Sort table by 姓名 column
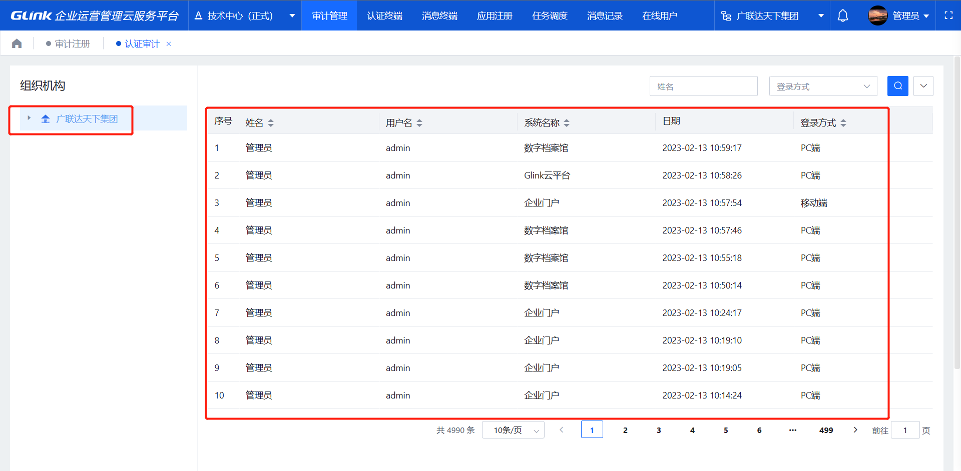The image size is (961, 471). (271, 122)
